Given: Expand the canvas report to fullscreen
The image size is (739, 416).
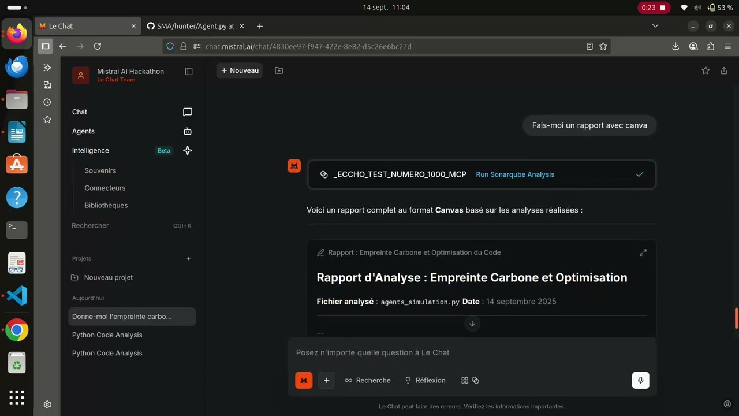Looking at the screenshot, I should tap(643, 252).
